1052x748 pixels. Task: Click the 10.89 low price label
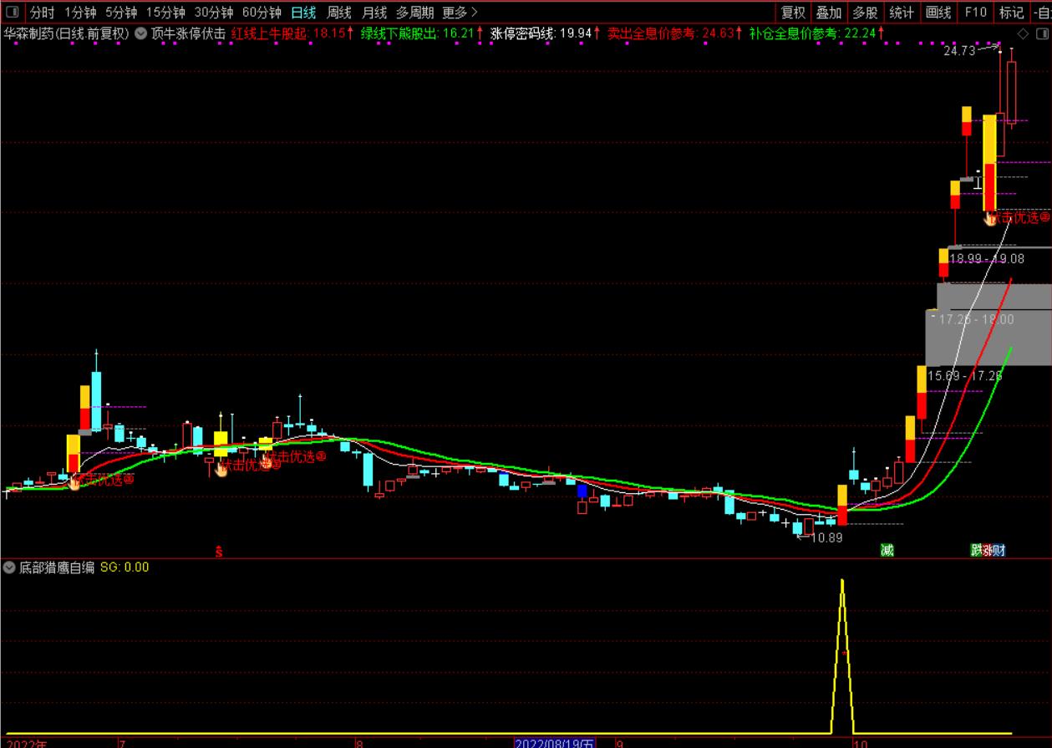pyautogui.click(x=826, y=538)
